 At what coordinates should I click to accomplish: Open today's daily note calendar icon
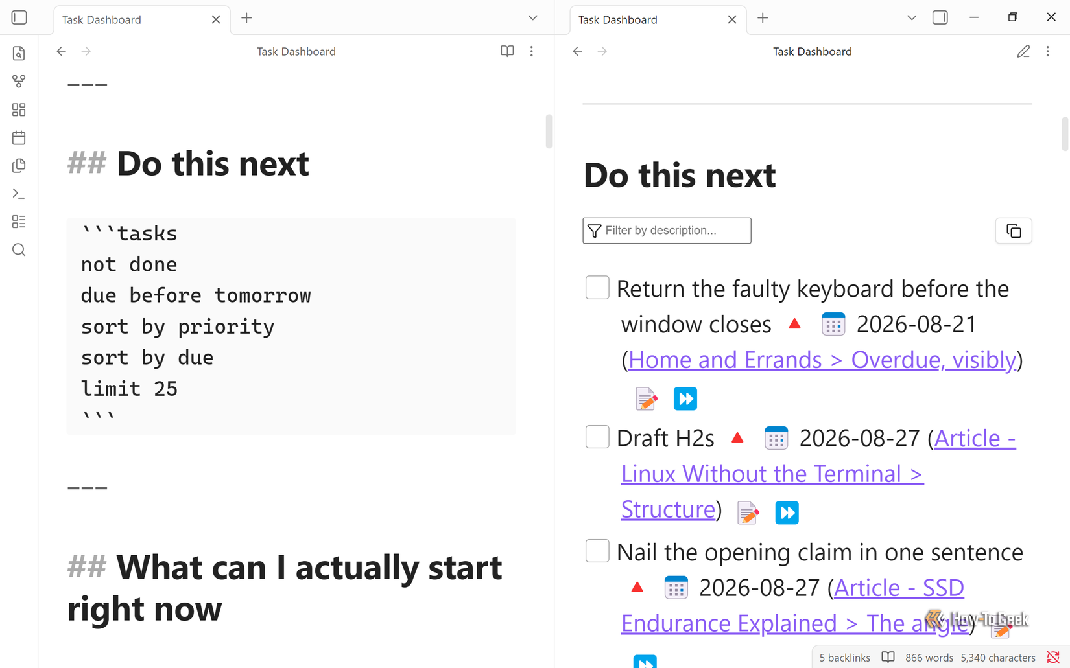(19, 137)
